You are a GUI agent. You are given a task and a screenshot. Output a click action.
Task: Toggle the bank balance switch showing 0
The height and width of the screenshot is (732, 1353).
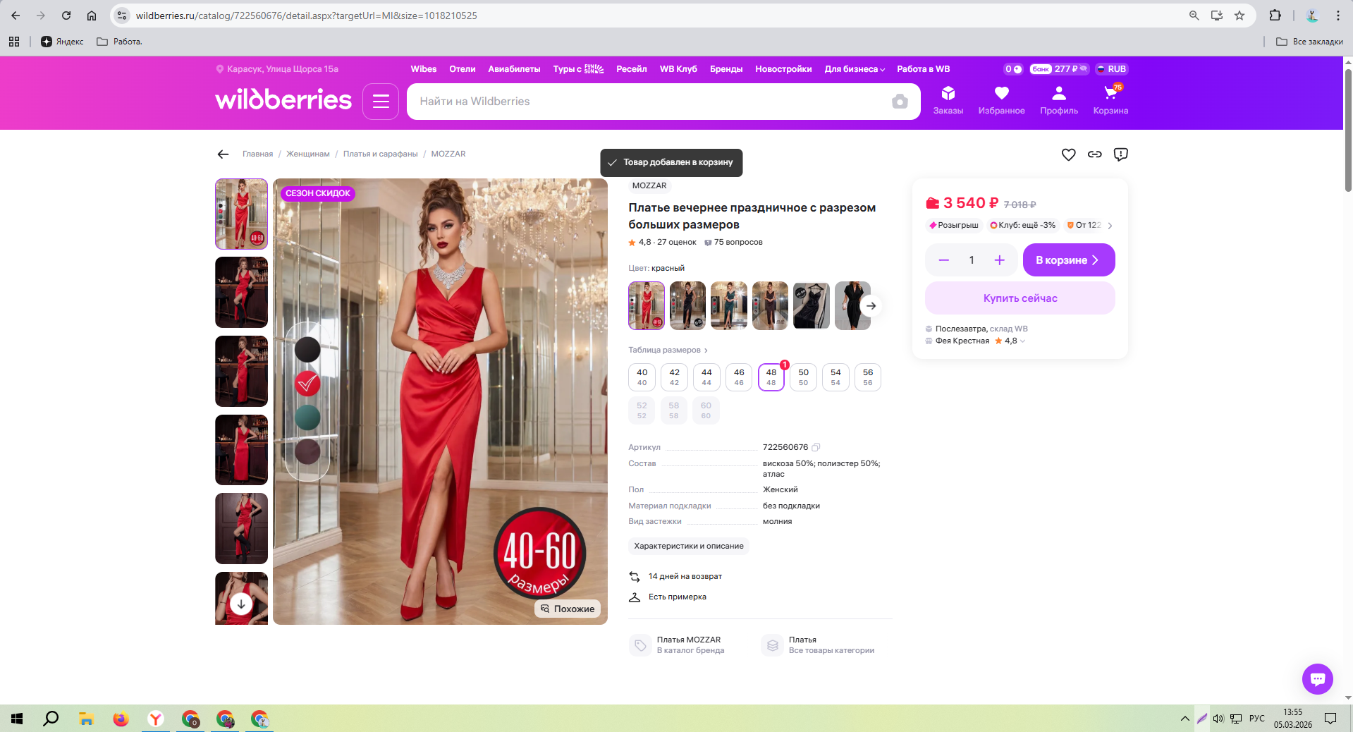[x=1013, y=69]
